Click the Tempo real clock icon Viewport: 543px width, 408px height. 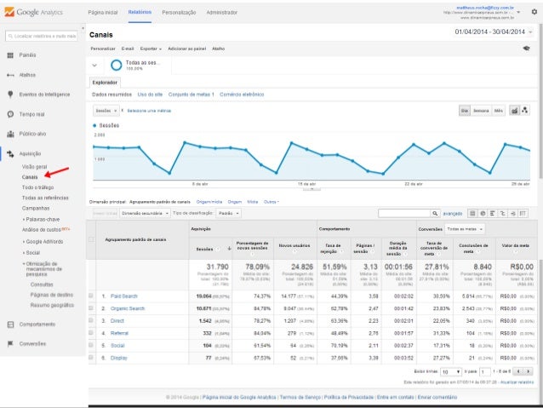pos(9,113)
